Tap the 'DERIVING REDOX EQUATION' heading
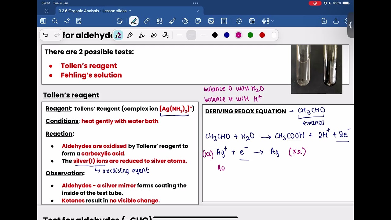This screenshot has height=220, width=391. tap(246, 111)
